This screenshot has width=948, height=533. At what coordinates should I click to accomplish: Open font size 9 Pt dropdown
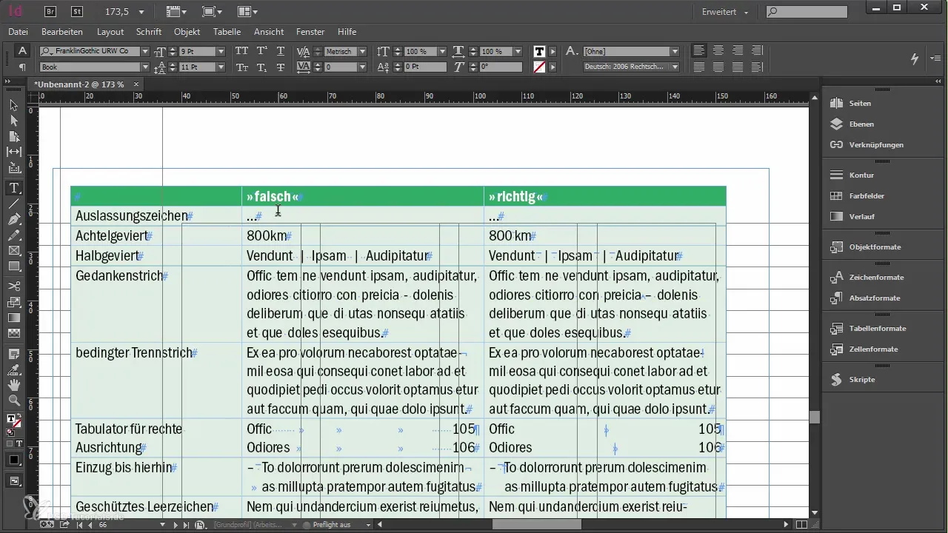221,52
